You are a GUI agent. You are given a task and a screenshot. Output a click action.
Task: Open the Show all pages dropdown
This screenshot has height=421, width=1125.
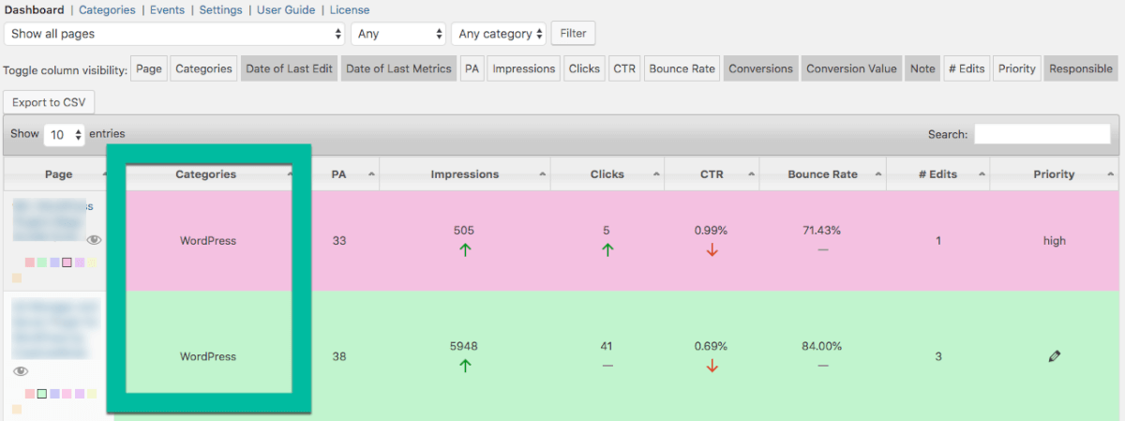pyautogui.click(x=175, y=34)
